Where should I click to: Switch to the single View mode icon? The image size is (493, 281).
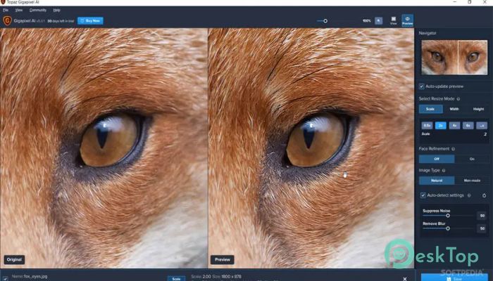click(x=394, y=21)
